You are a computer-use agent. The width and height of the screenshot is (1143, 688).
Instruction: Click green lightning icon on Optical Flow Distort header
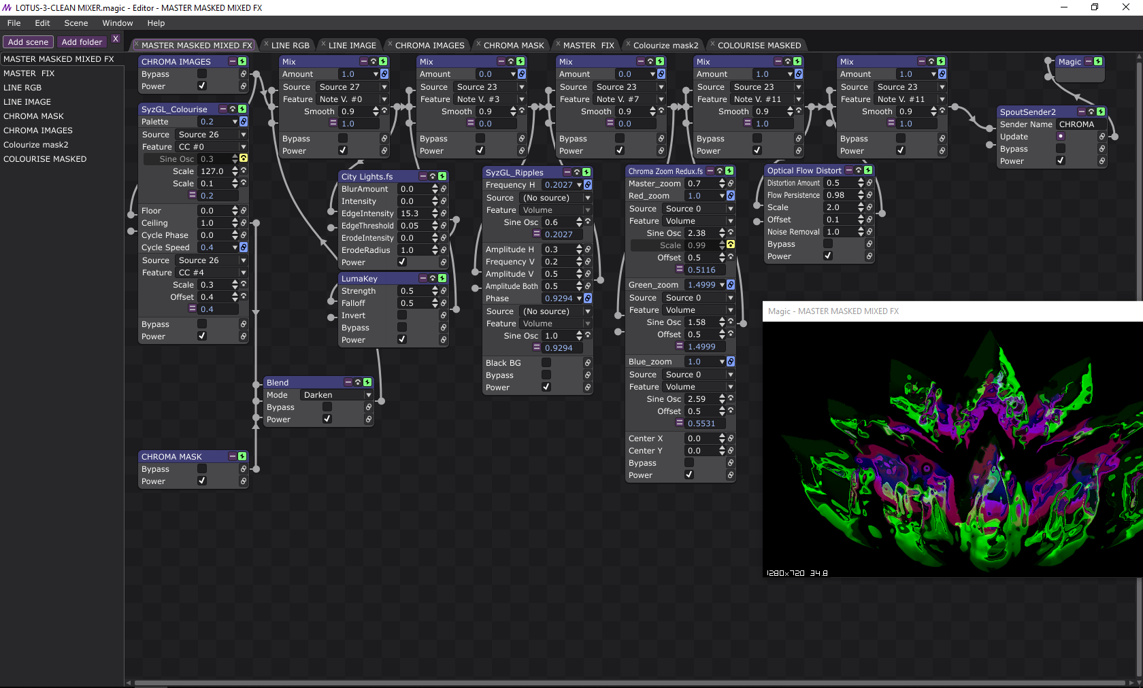(x=868, y=170)
